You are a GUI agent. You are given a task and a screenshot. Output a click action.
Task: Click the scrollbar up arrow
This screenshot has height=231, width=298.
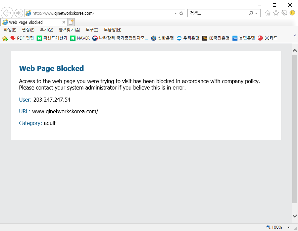tap(295, 51)
